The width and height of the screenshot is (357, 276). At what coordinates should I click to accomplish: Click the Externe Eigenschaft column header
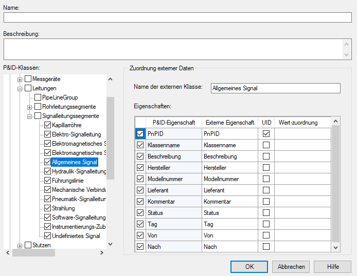tap(229, 123)
